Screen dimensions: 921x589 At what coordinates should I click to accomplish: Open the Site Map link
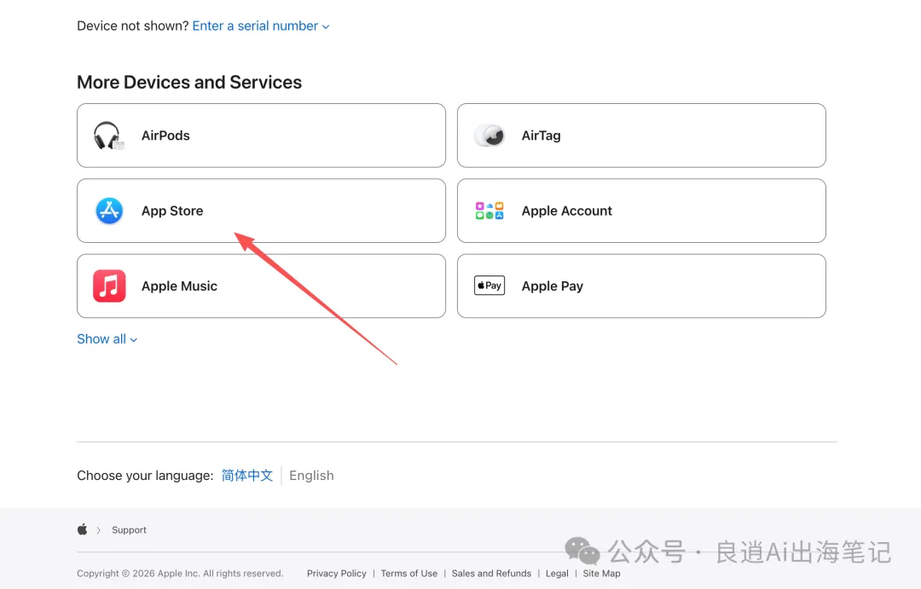point(601,573)
